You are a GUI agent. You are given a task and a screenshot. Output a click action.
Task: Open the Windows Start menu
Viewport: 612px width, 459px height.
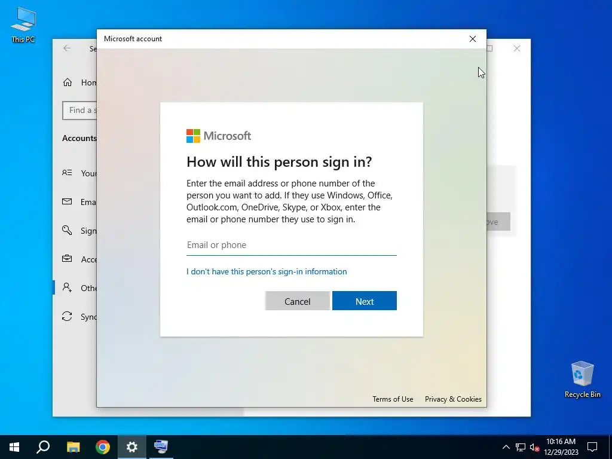14,447
